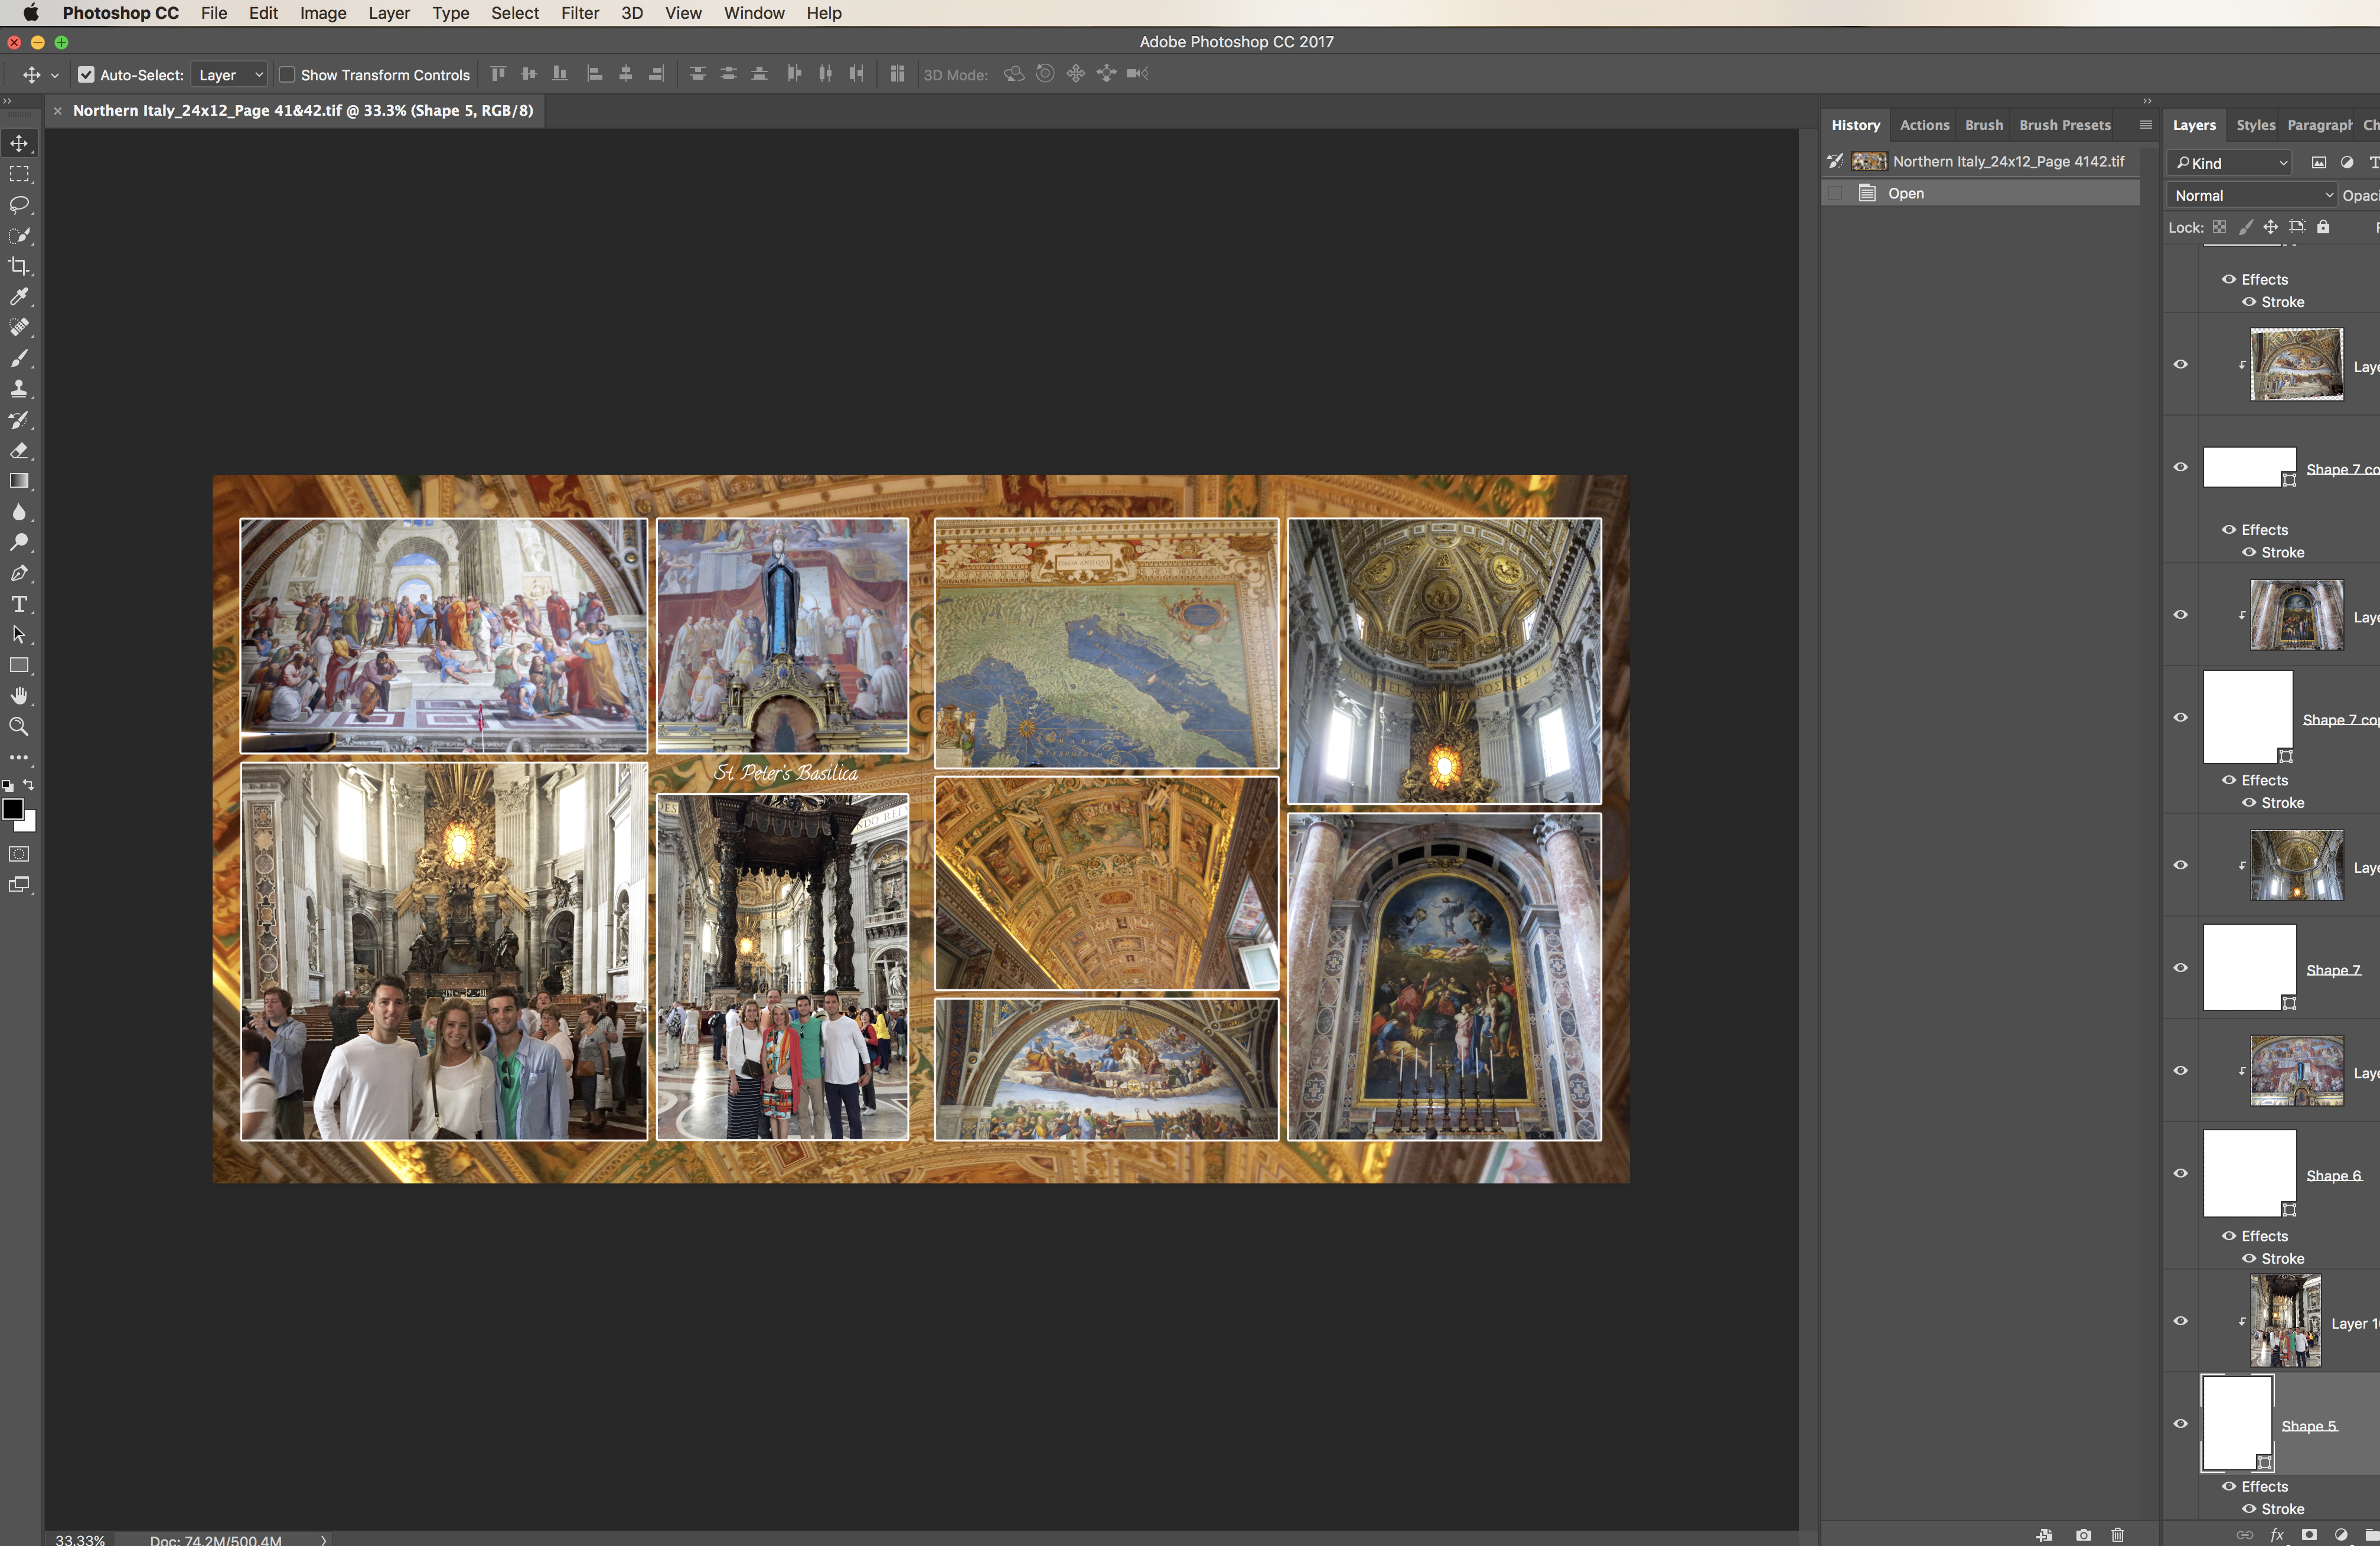Select the Shape 7 layer name
This screenshot has width=2380, height=1546.
(x=2333, y=970)
